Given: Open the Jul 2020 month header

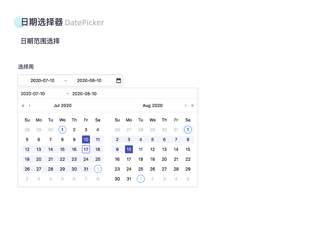Looking at the screenshot, I should pyautogui.click(x=63, y=105).
